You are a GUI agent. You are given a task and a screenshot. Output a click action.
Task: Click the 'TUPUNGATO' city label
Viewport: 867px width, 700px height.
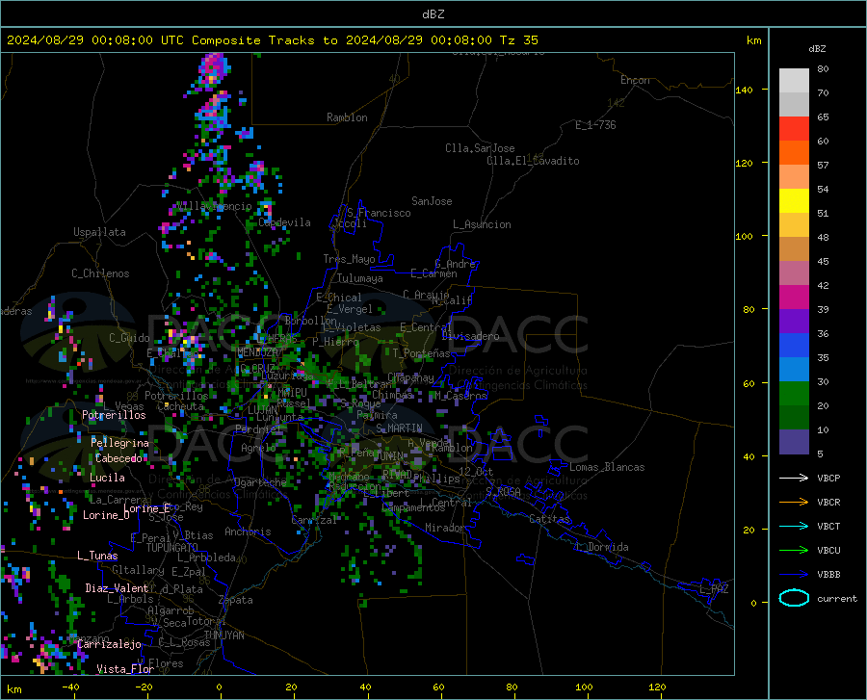(x=172, y=548)
